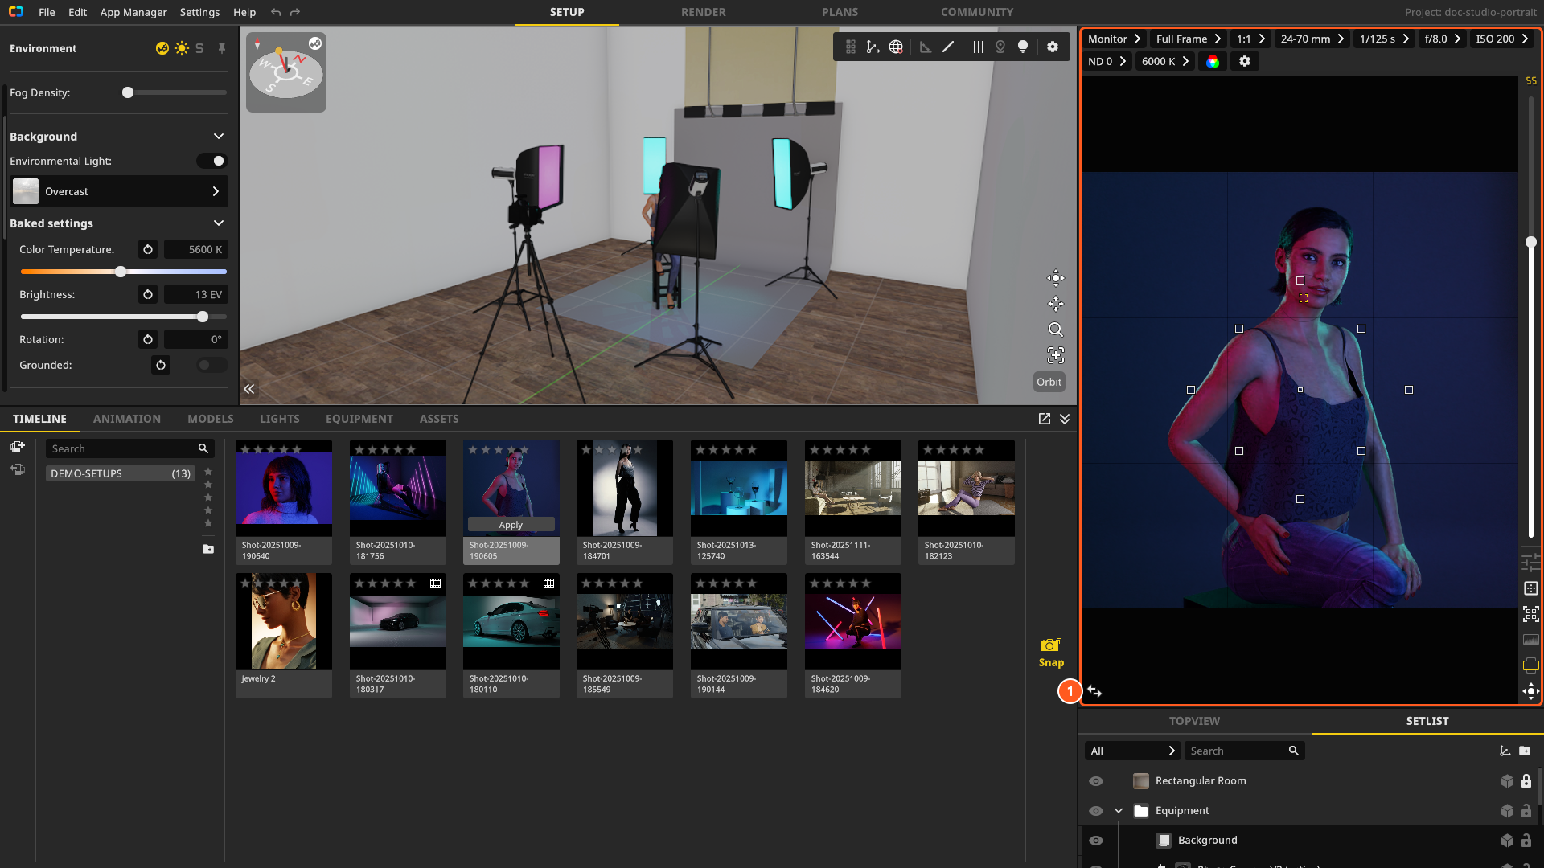
Task: Select the DEMO-SETUPS collection
Action: [x=121, y=474]
